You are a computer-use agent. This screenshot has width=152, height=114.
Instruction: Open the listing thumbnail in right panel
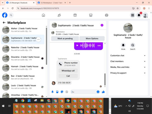128,28
